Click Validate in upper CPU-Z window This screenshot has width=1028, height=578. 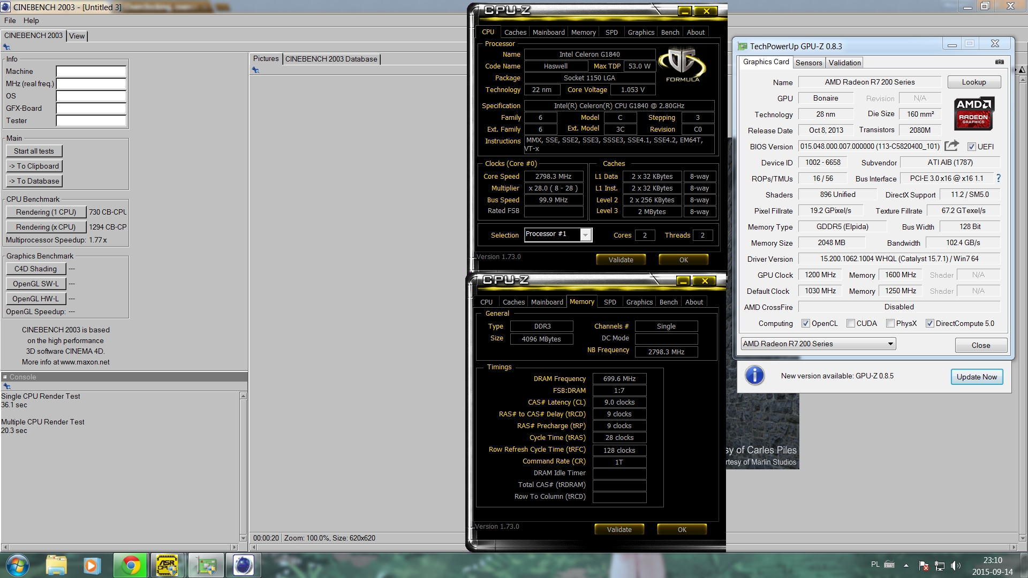tap(621, 260)
